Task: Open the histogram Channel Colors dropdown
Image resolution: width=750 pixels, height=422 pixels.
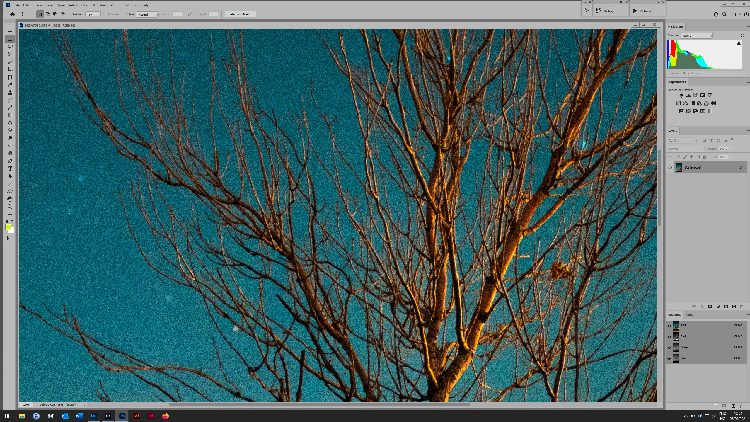Action: click(696, 35)
